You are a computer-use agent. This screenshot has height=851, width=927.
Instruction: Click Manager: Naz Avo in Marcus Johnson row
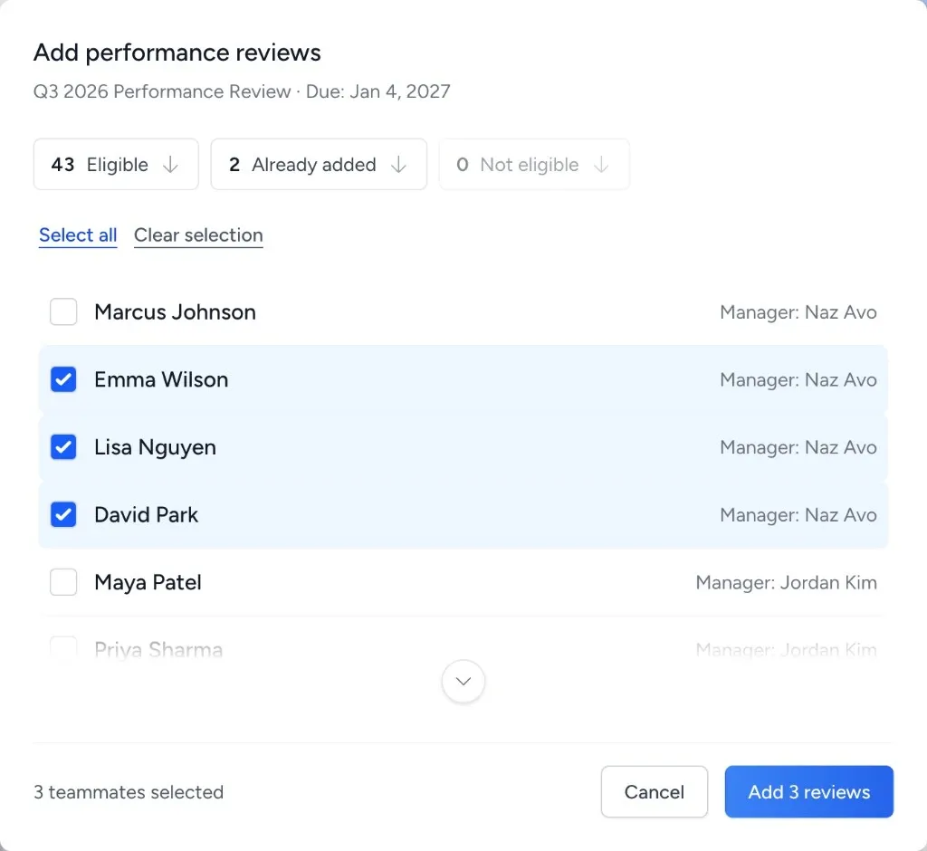click(x=798, y=312)
